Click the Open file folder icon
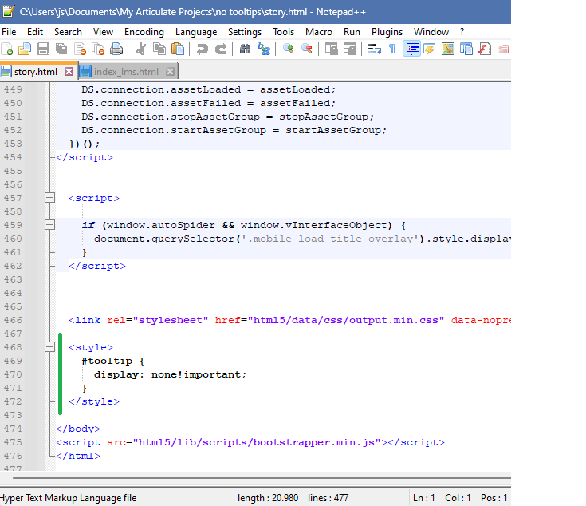This screenshot has width=586, height=506. [x=25, y=49]
